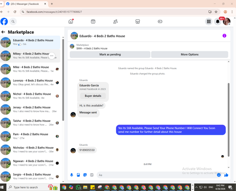
Task: Open the tab search dropdown arrow
Action: pos(1,4)
